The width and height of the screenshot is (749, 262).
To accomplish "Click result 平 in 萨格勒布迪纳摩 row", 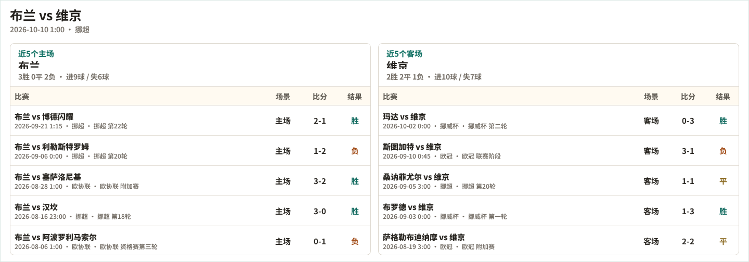I will coord(723,241).
